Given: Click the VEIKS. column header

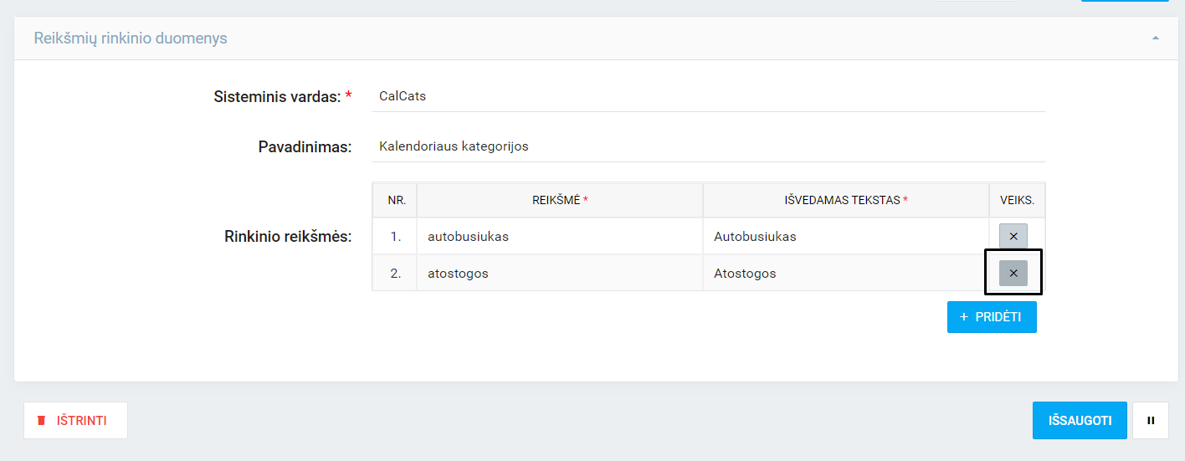Looking at the screenshot, I should click(x=1017, y=201).
